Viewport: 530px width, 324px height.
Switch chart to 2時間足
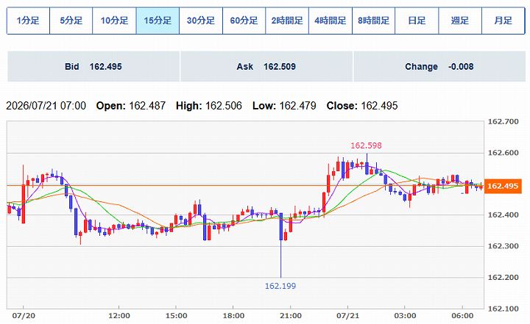point(287,21)
